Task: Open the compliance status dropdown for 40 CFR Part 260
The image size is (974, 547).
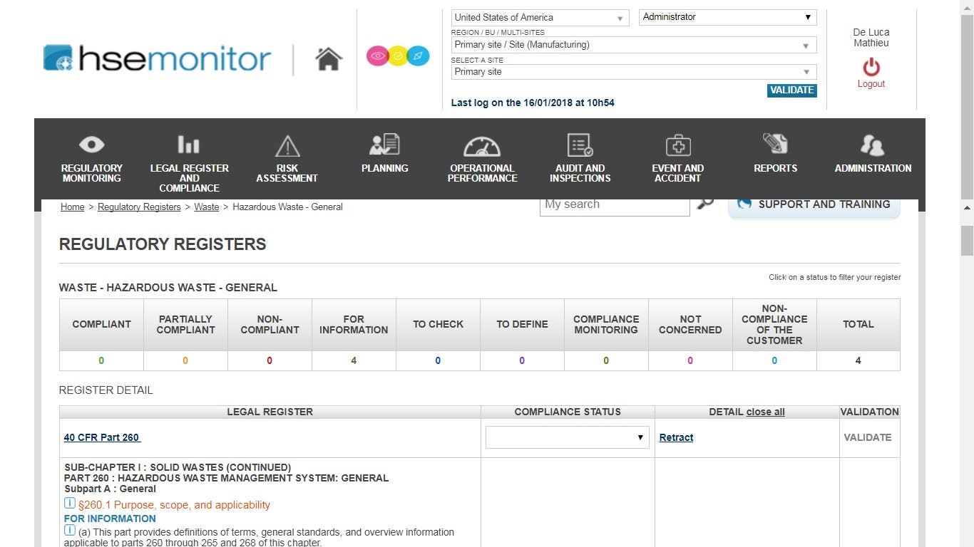Action: [567, 437]
